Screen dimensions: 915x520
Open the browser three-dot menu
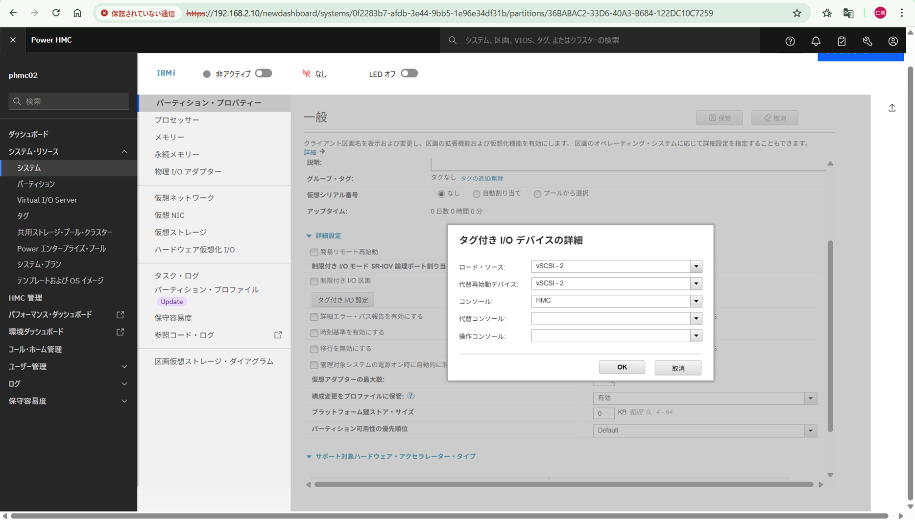[x=902, y=13]
